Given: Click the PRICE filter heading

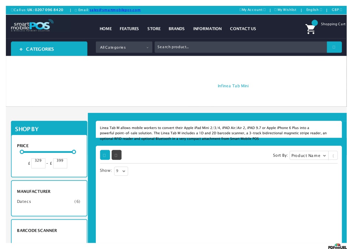Looking at the screenshot, I should [23, 146].
